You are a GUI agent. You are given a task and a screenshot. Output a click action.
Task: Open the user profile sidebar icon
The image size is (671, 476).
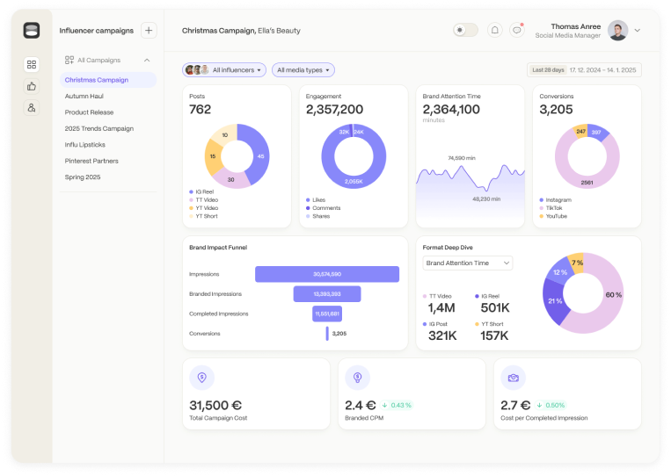32,107
